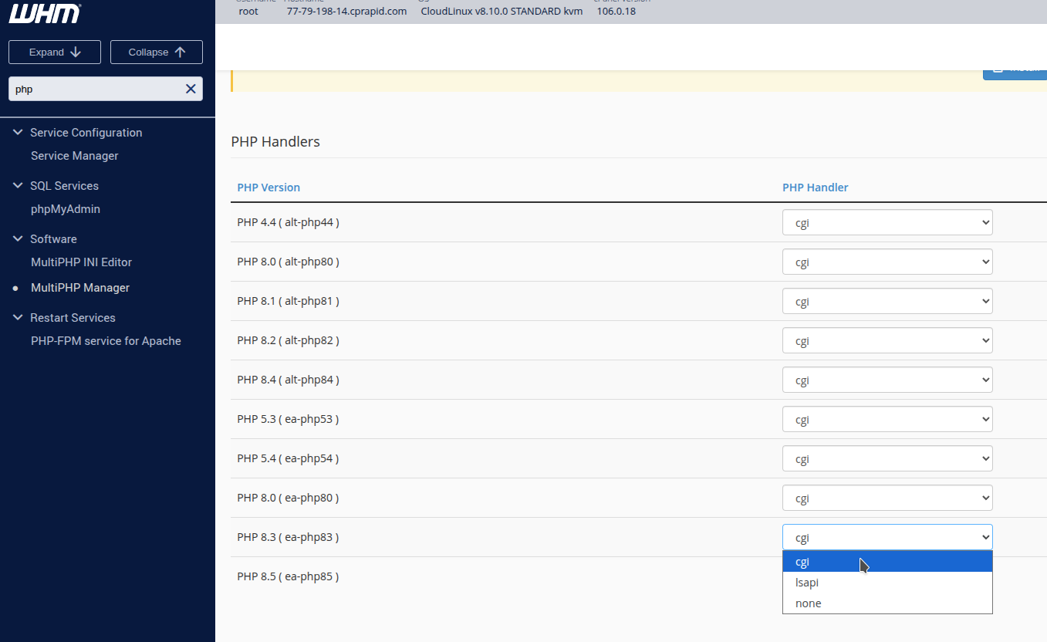Open handler dropdown for PHP 5.3 ea-php53

pos(887,419)
